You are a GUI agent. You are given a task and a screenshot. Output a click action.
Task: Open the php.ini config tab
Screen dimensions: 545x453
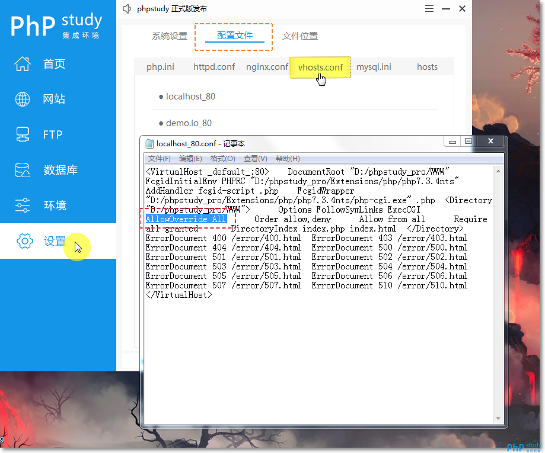(160, 67)
